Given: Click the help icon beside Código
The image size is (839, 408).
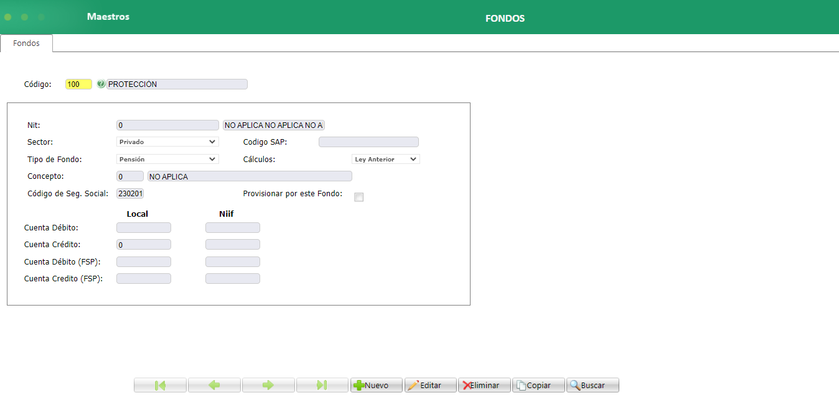Looking at the screenshot, I should pyautogui.click(x=101, y=84).
